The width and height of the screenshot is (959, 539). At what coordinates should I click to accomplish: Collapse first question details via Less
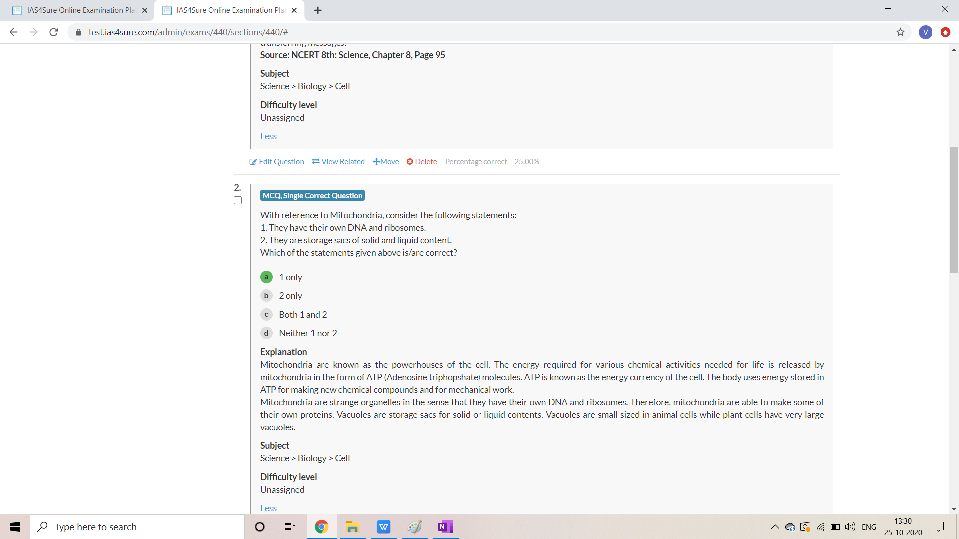(268, 136)
